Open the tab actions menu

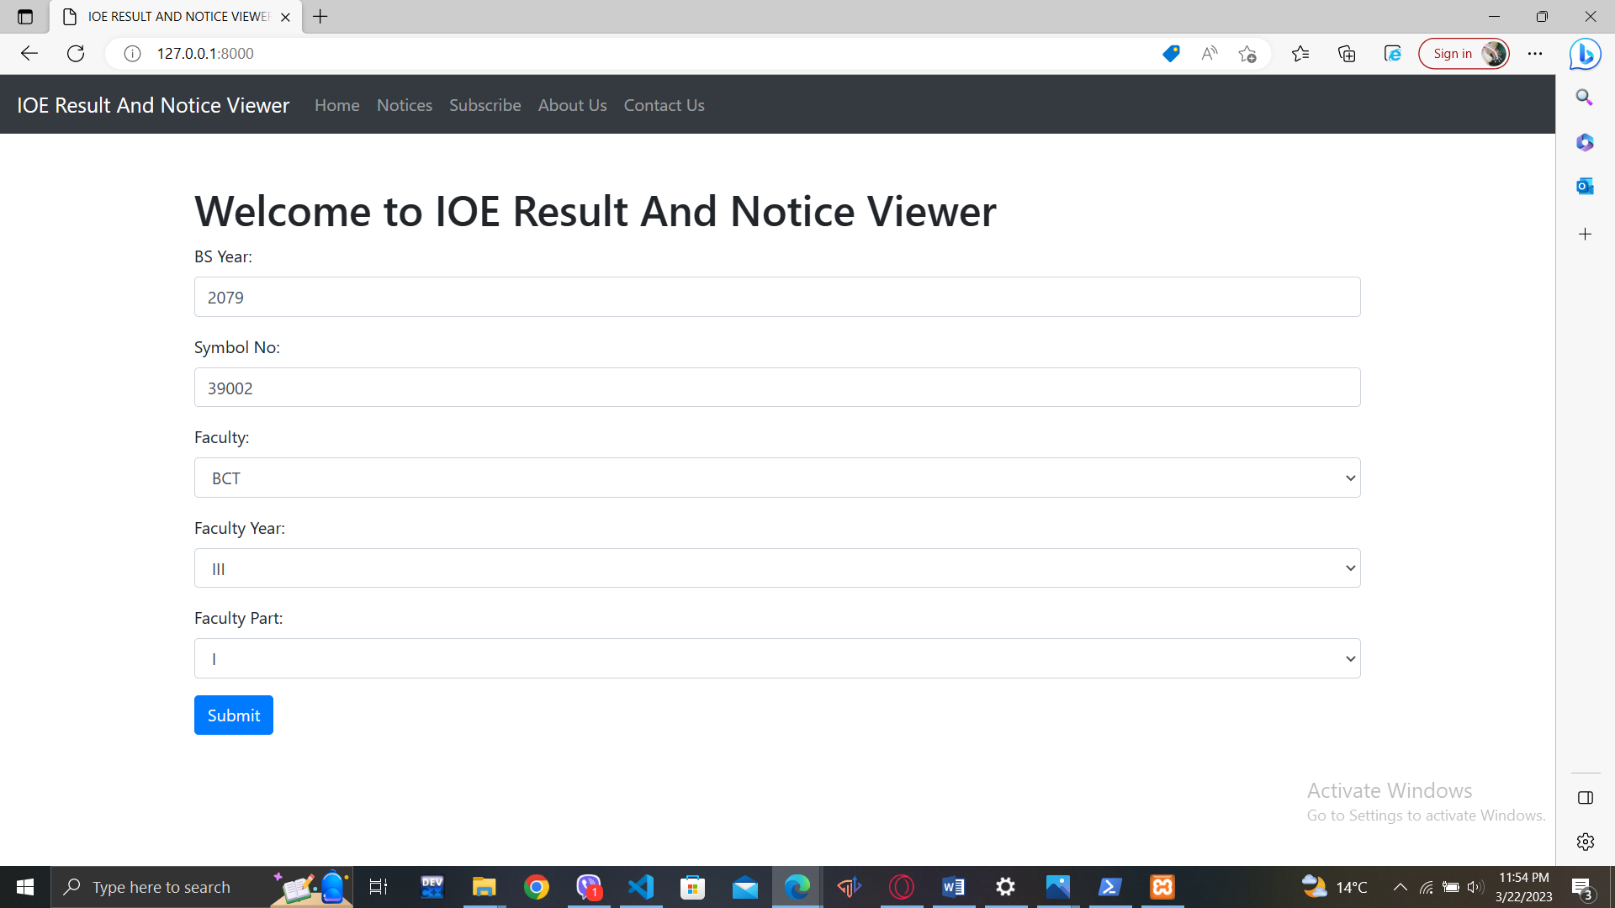(x=25, y=17)
